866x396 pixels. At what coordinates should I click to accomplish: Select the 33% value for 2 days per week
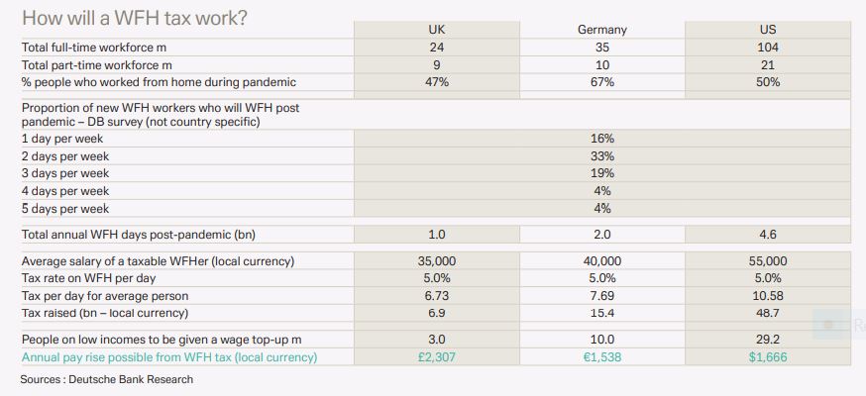pyautogui.click(x=602, y=156)
